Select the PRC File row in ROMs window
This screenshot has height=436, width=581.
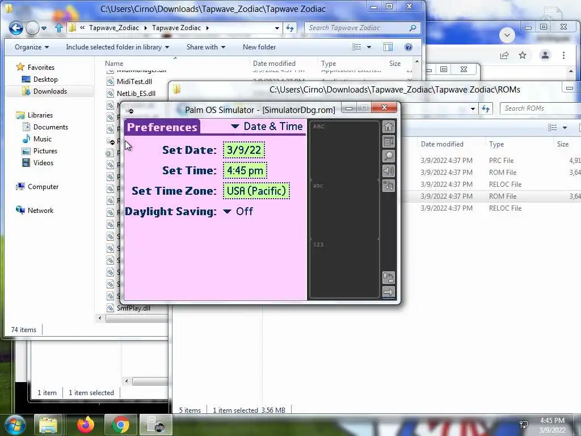(491, 161)
